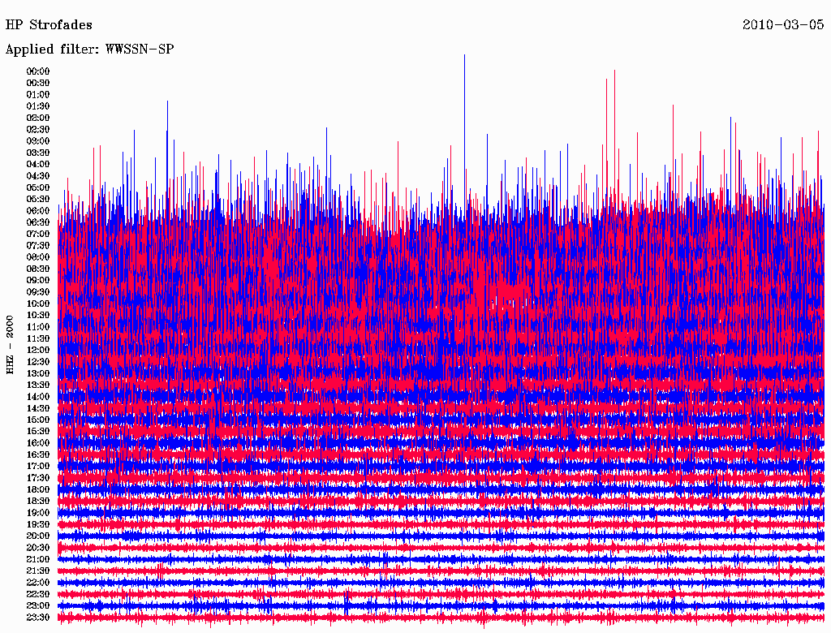Select the 14:00 time label

(x=38, y=397)
